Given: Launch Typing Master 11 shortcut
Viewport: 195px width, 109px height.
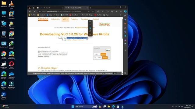Looking at the screenshot, I should pos(4,96).
